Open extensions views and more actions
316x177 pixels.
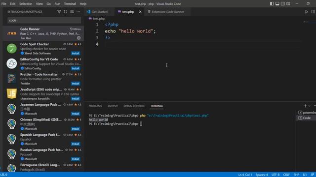(x=78, y=12)
